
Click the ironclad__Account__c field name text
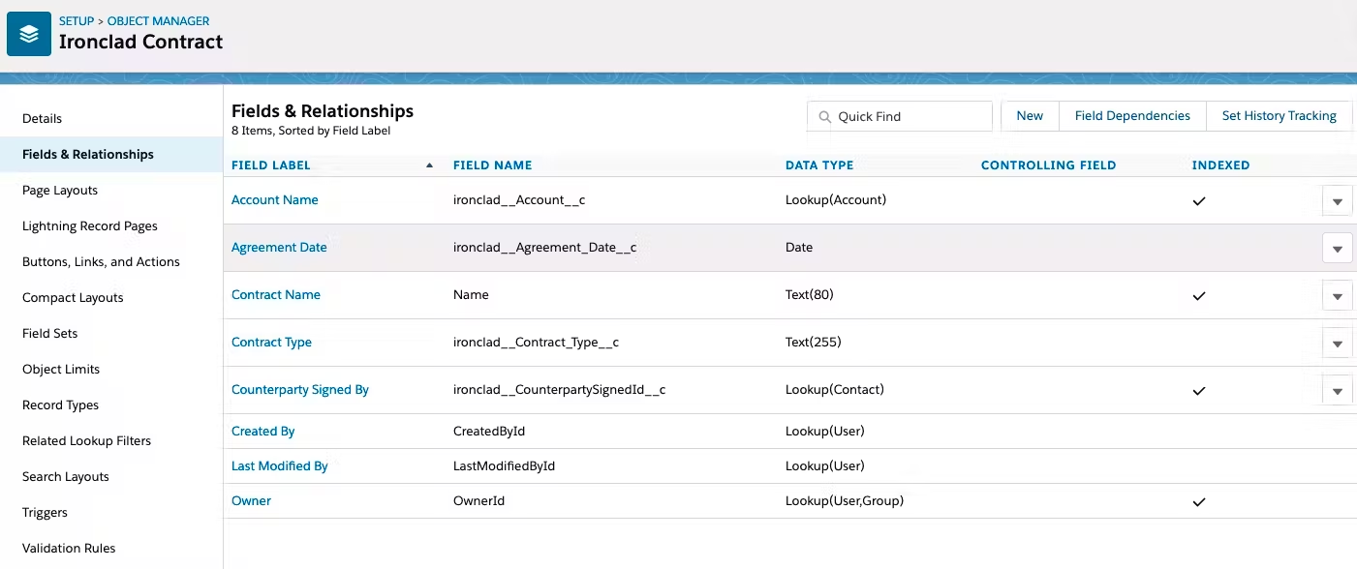[x=519, y=200]
